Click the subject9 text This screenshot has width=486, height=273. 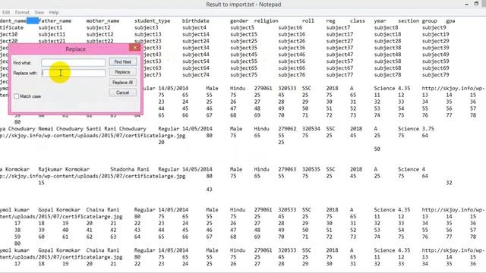[x=434, y=27]
